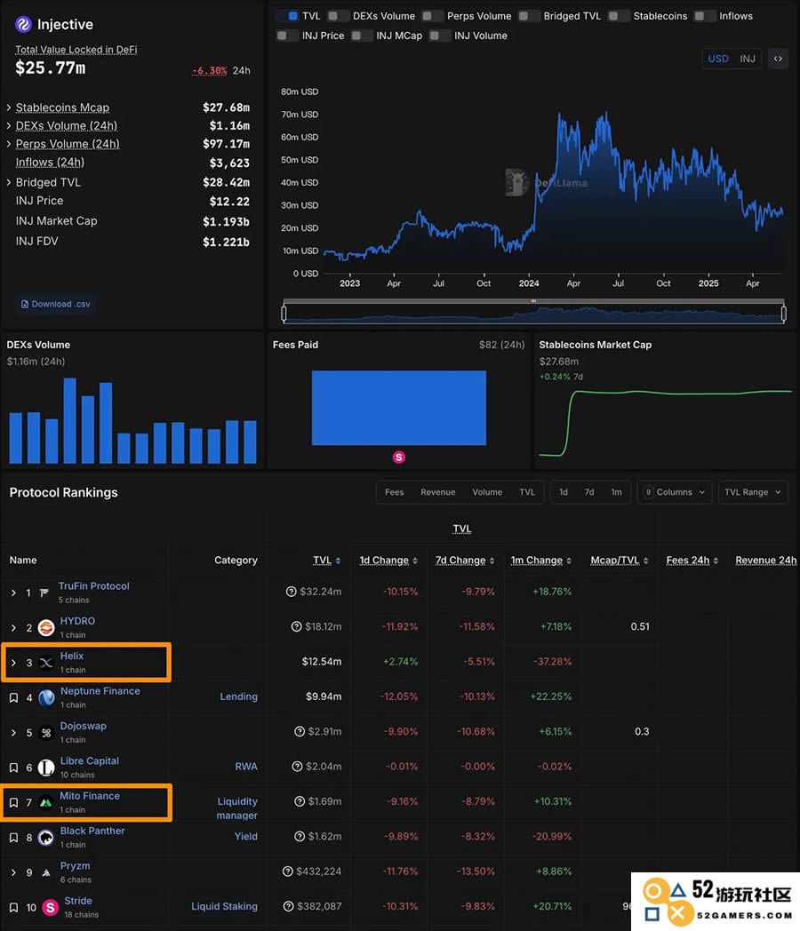The image size is (800, 931).
Task: Click the Neptune Finance logo icon
Action: click(x=46, y=697)
